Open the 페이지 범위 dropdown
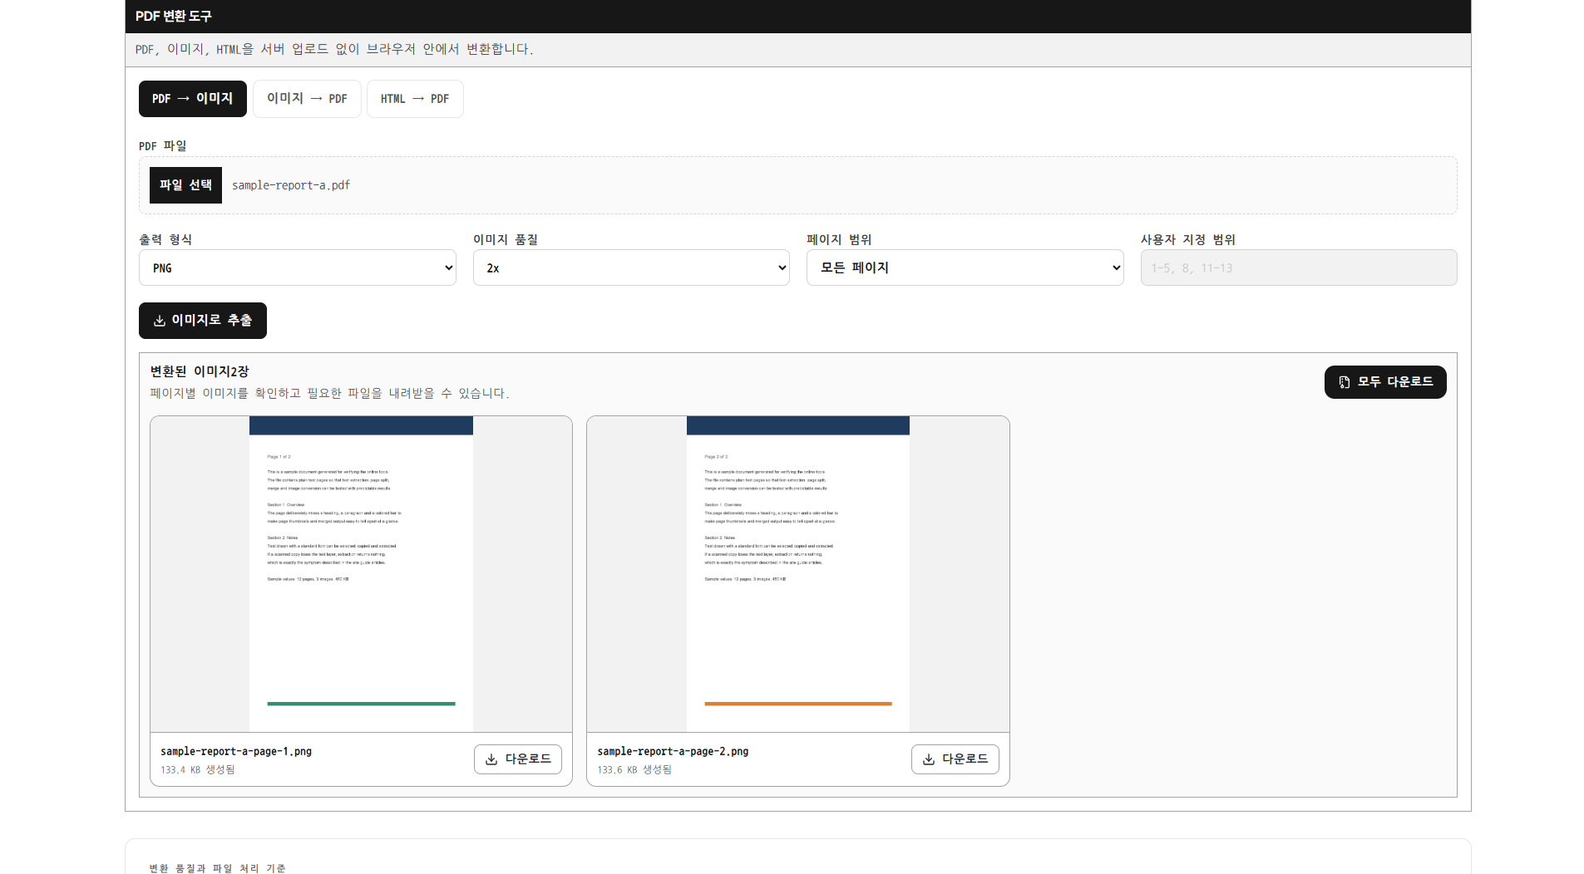1584x874 pixels. 965,268
